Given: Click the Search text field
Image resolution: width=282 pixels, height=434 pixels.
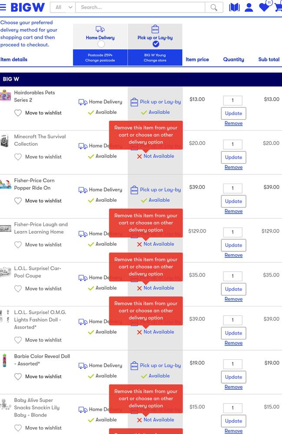Looking at the screenshot, I should (x=140, y=7).
